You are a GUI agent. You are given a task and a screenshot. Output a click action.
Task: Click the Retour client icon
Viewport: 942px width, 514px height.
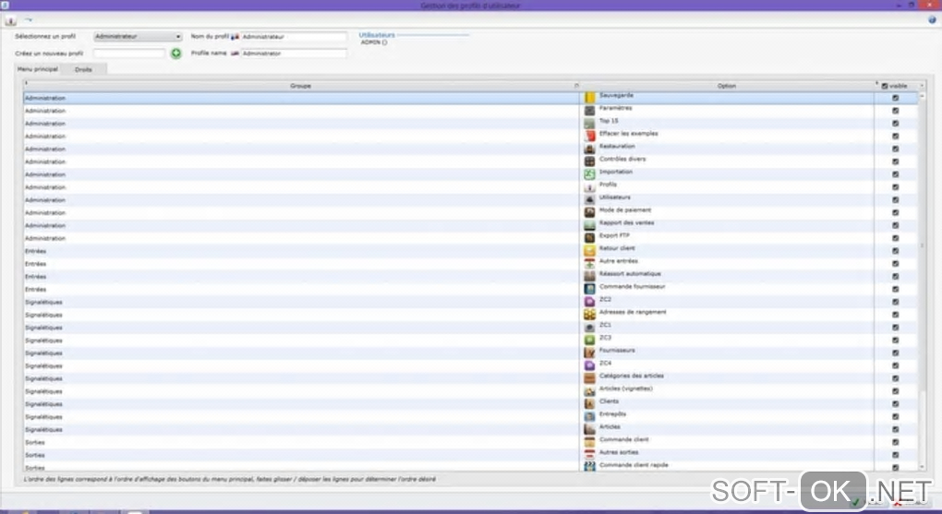(589, 250)
